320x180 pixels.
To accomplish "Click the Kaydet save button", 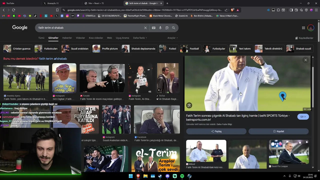I will (x=278, y=131).
